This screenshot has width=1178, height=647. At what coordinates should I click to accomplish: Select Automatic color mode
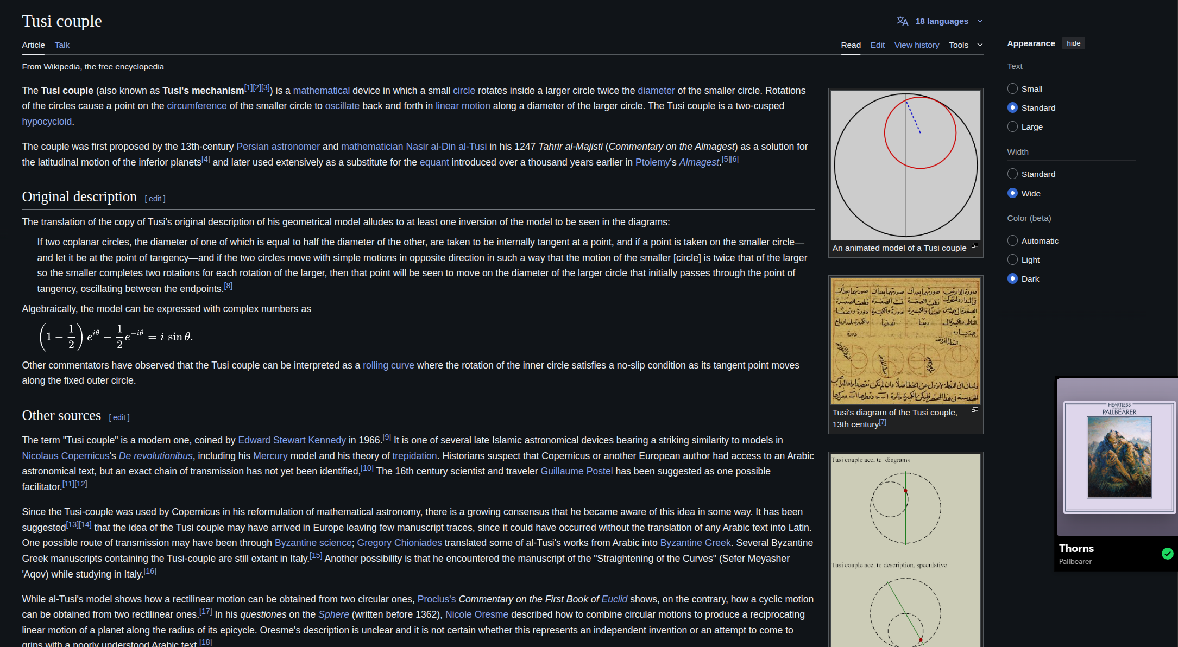click(x=1012, y=240)
